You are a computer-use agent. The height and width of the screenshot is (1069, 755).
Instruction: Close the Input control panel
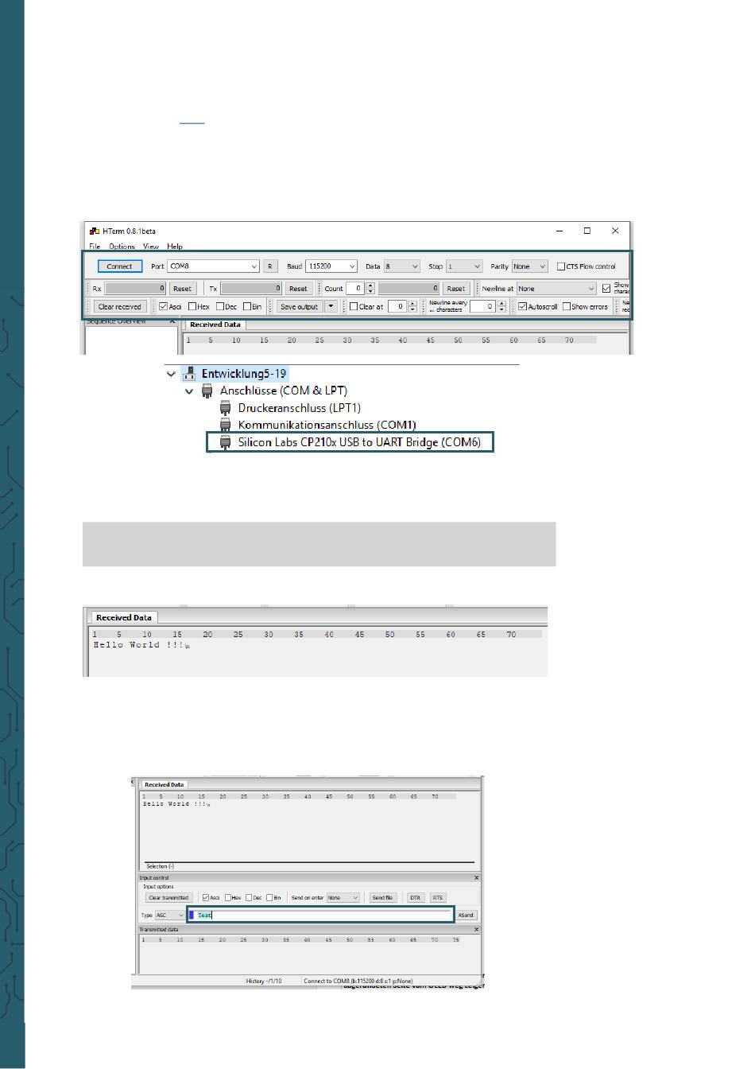tap(476, 878)
